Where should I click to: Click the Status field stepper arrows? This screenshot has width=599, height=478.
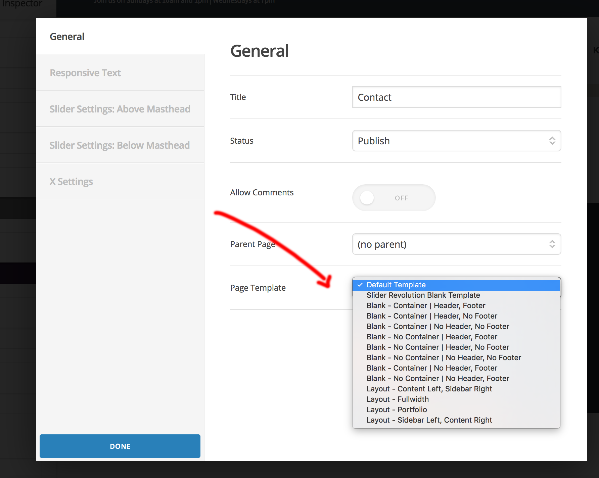(x=552, y=141)
